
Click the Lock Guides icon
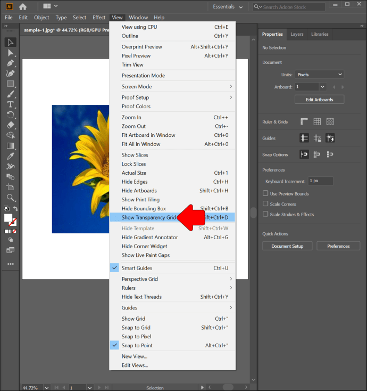click(317, 138)
